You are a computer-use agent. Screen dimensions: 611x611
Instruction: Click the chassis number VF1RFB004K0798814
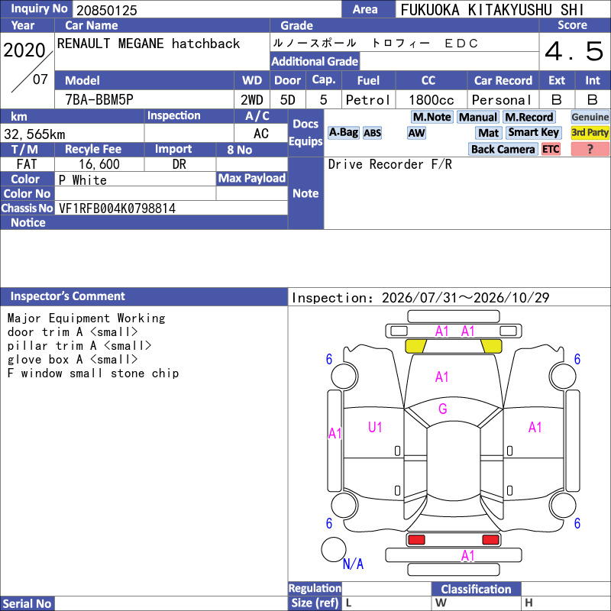tap(117, 209)
